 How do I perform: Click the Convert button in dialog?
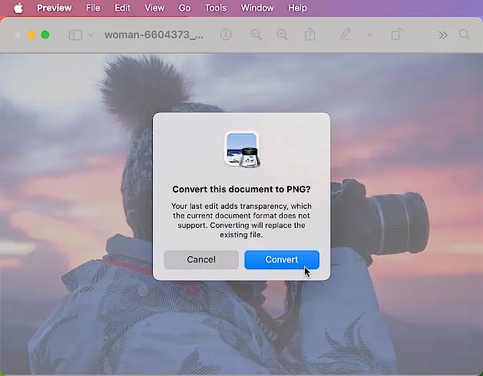coord(282,259)
